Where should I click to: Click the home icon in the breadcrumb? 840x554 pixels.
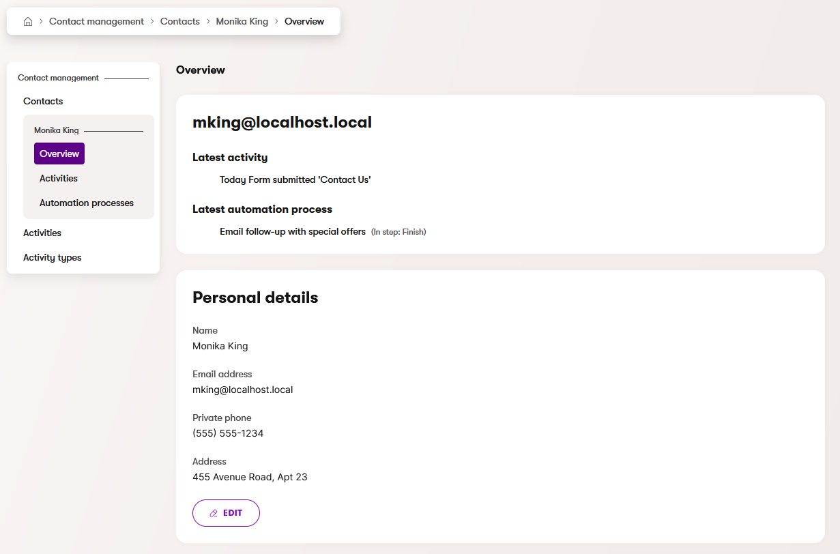pyautogui.click(x=28, y=22)
